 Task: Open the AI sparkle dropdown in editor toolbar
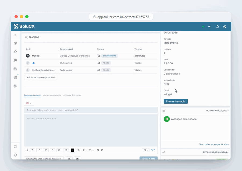tap(153, 150)
